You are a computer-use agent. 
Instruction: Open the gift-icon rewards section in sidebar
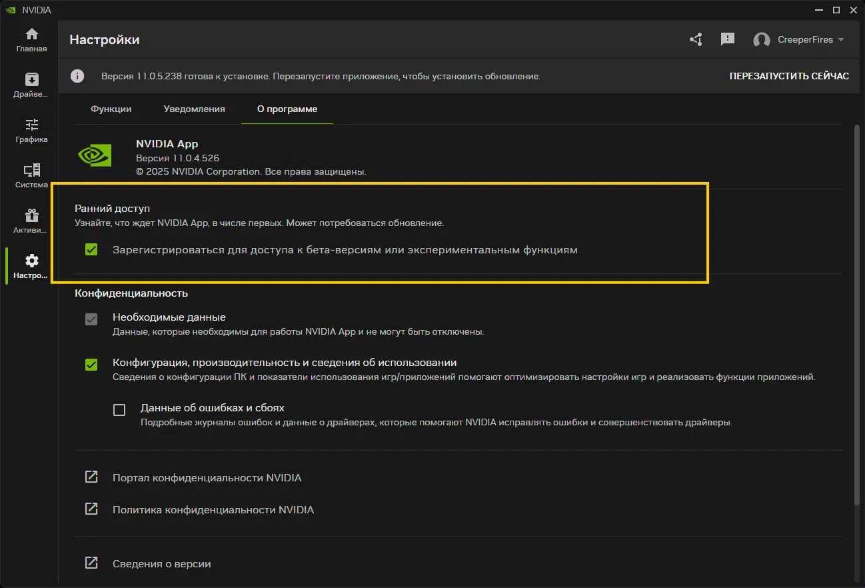click(x=31, y=221)
